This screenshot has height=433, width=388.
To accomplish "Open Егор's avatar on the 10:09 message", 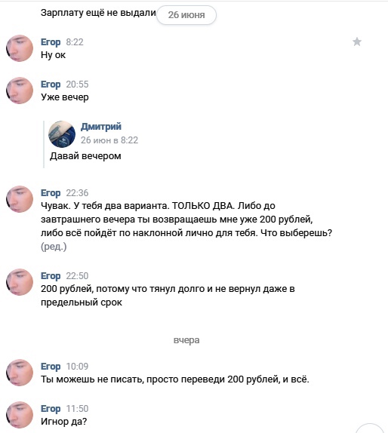I will 20,373.
